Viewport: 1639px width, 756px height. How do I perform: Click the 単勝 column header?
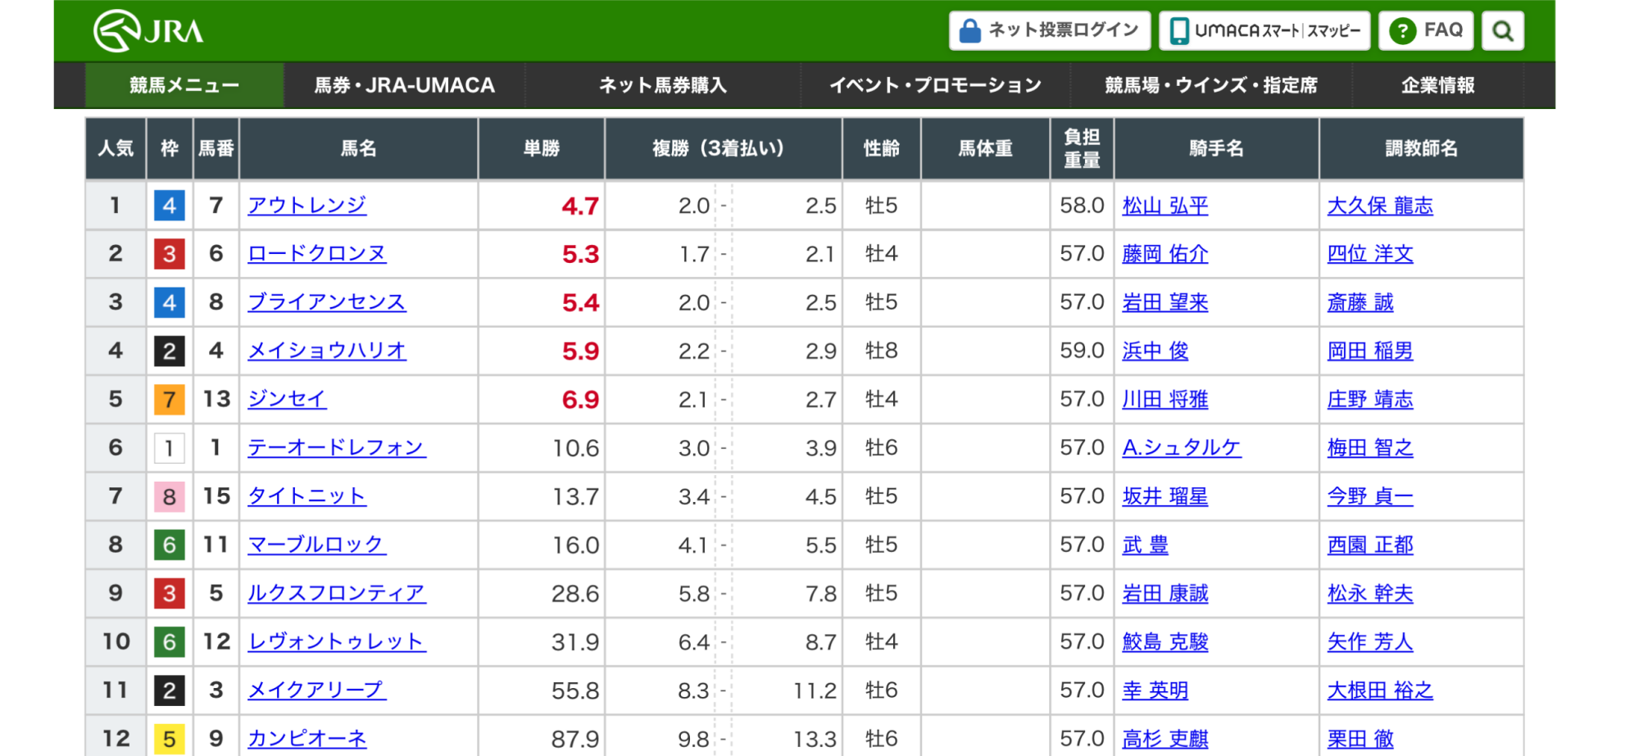pyautogui.click(x=541, y=148)
